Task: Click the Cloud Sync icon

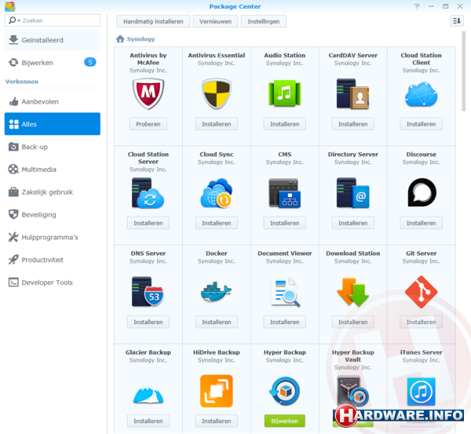Action: 217,193
